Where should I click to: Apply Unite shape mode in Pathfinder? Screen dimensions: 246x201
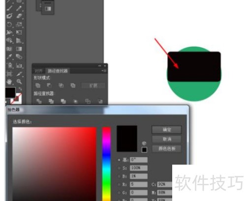pyautogui.click(x=38, y=86)
